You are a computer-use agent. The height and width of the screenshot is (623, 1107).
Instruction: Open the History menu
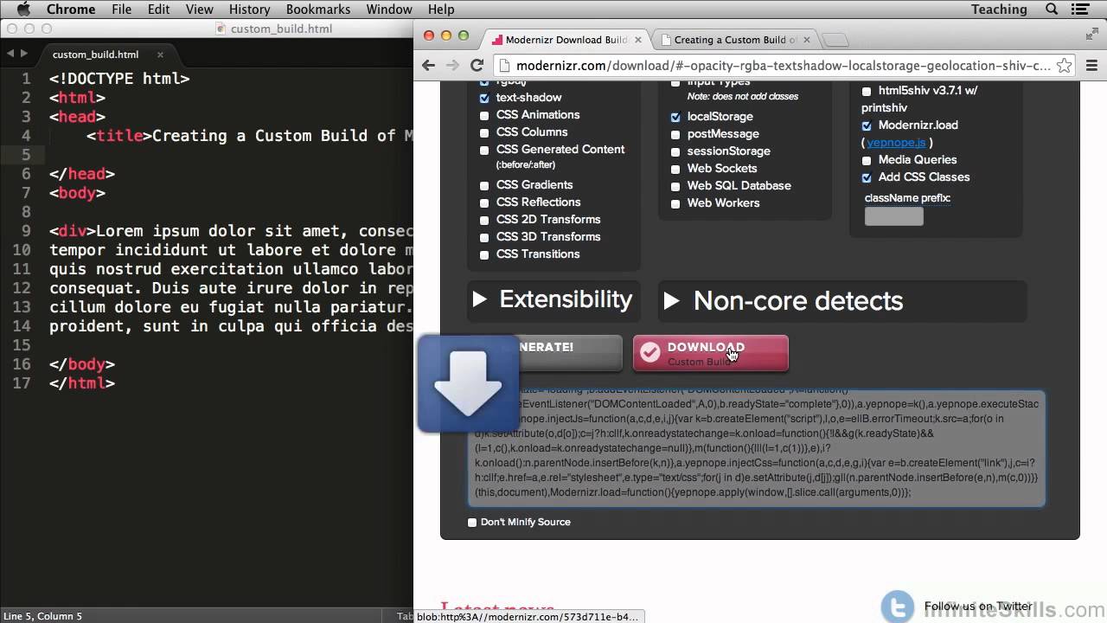click(250, 10)
